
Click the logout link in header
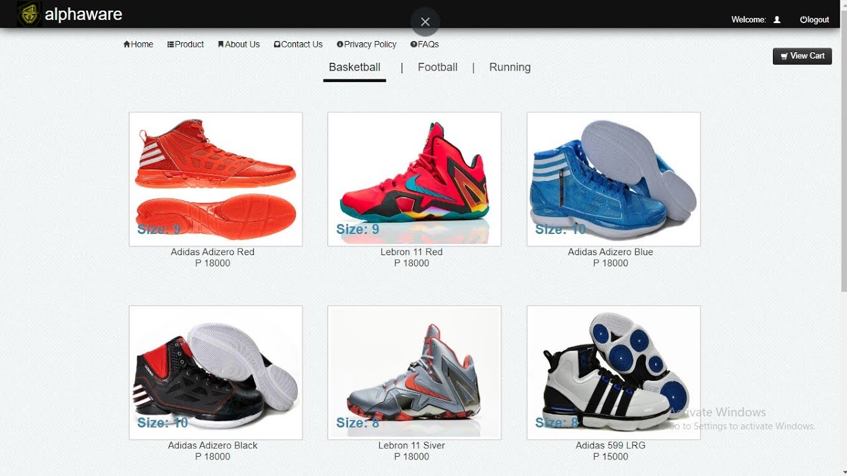point(815,20)
